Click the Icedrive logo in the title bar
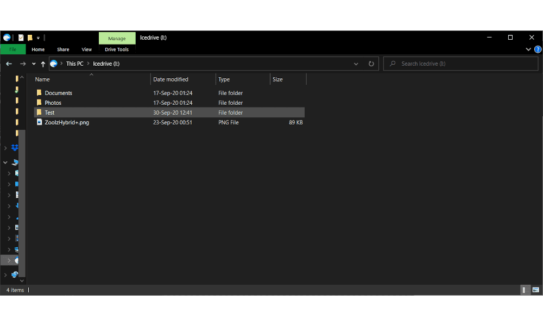The image size is (543, 326). coord(7,37)
